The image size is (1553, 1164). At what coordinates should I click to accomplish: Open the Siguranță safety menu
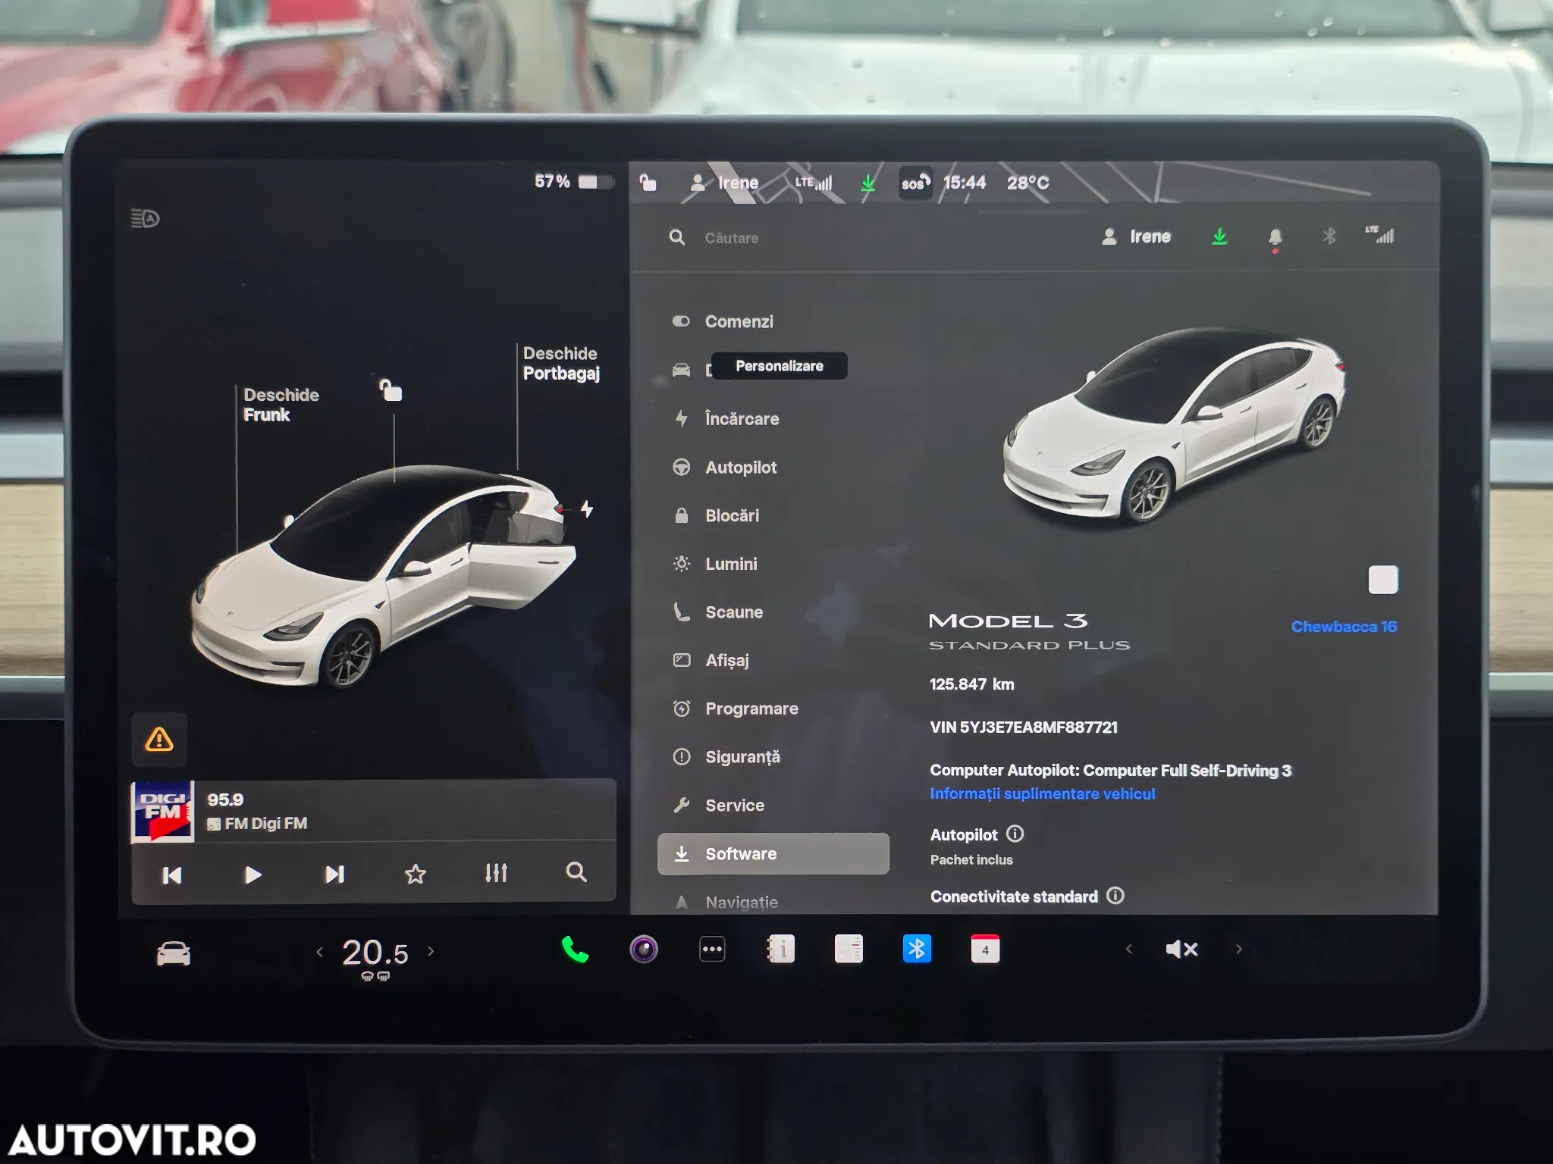click(726, 757)
